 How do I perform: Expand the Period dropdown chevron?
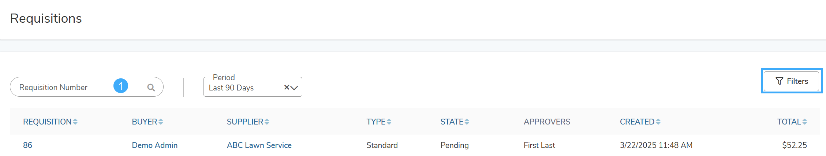tap(294, 88)
